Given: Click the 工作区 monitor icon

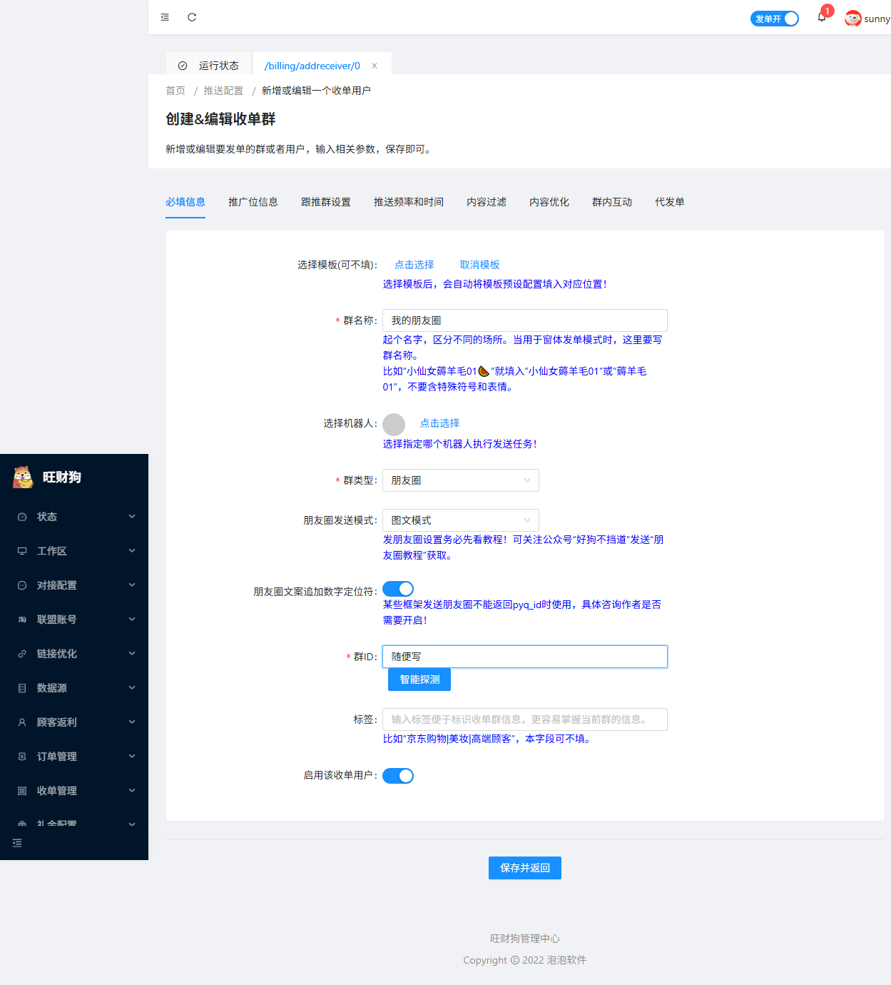Looking at the screenshot, I should tap(22, 551).
